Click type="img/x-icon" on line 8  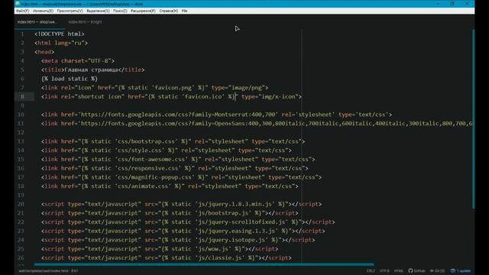(x=270, y=97)
